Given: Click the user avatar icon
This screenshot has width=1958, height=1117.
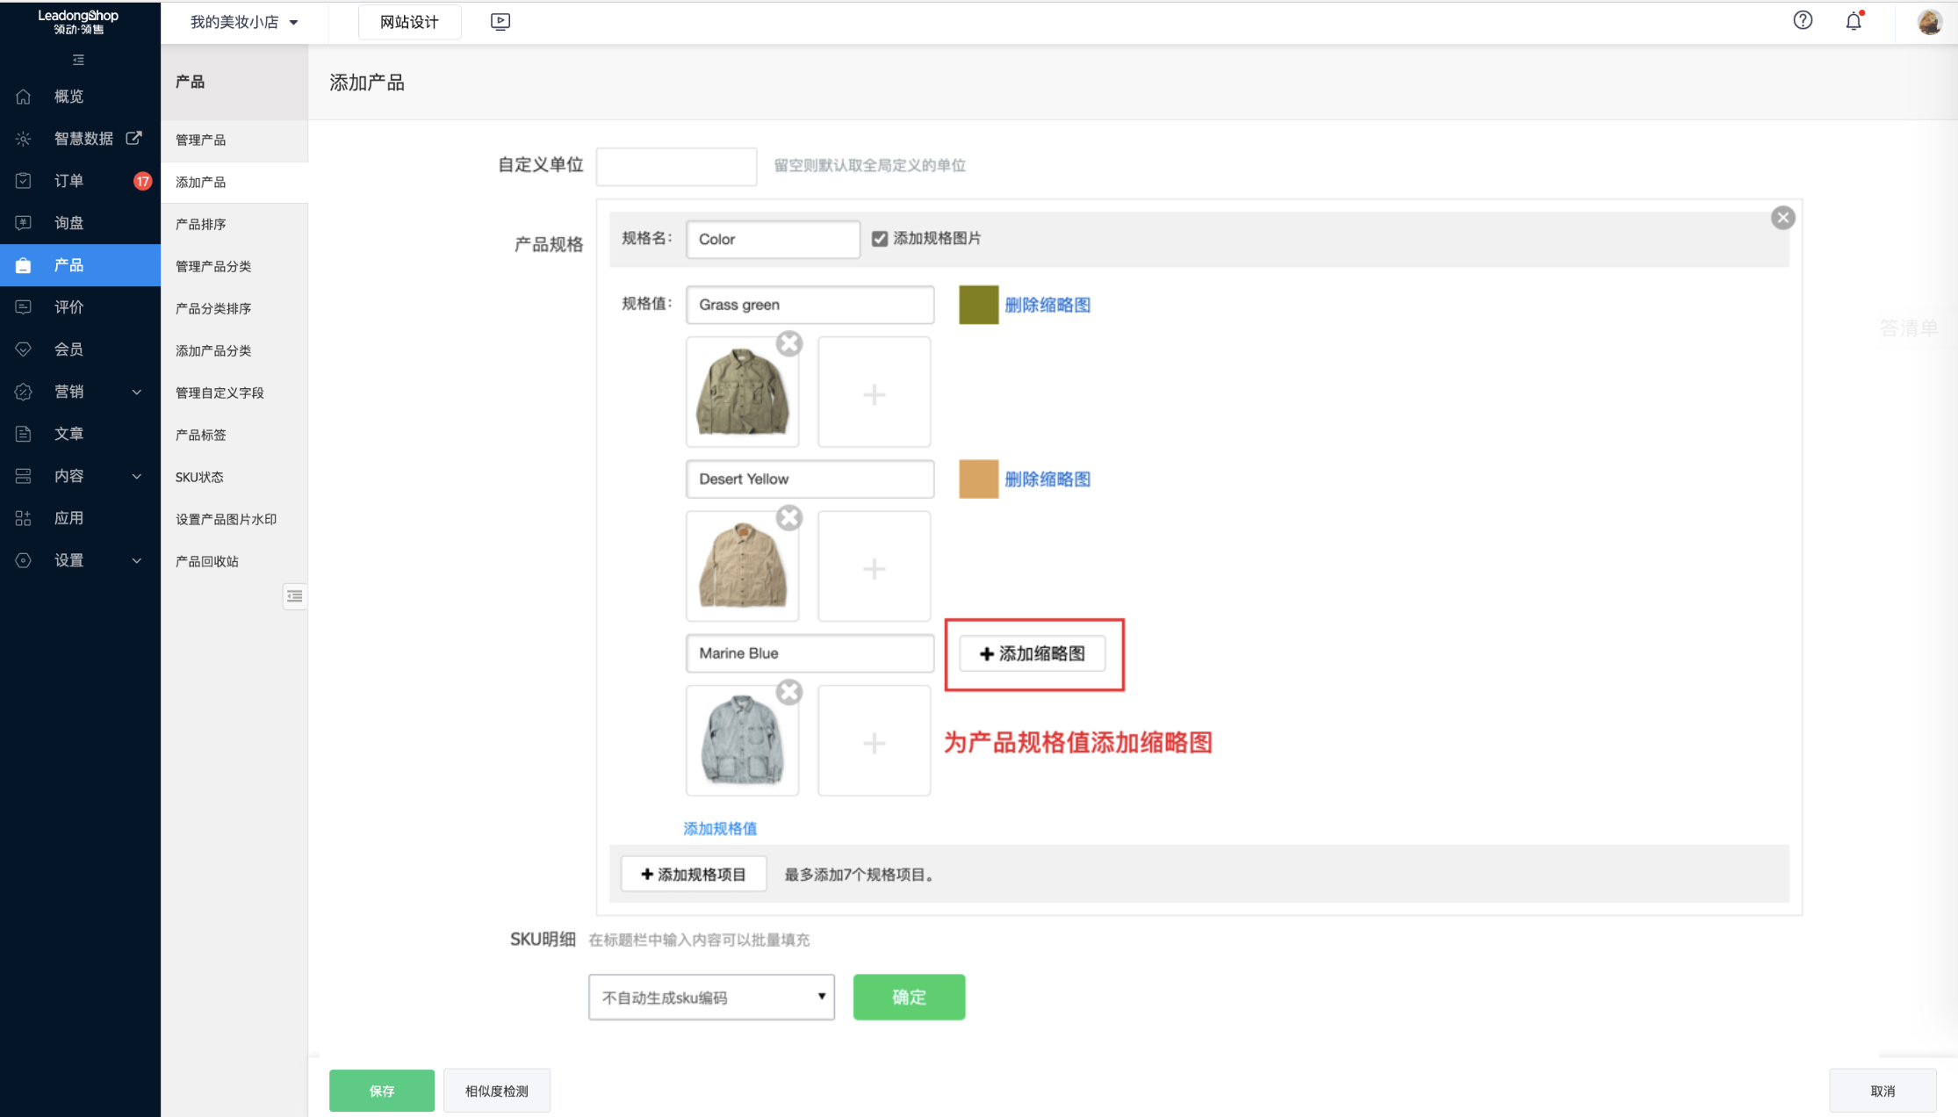Looking at the screenshot, I should coord(1929,22).
